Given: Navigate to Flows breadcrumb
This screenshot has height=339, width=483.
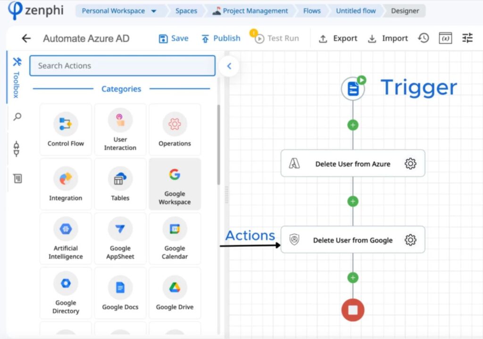Looking at the screenshot, I should pyautogui.click(x=312, y=11).
